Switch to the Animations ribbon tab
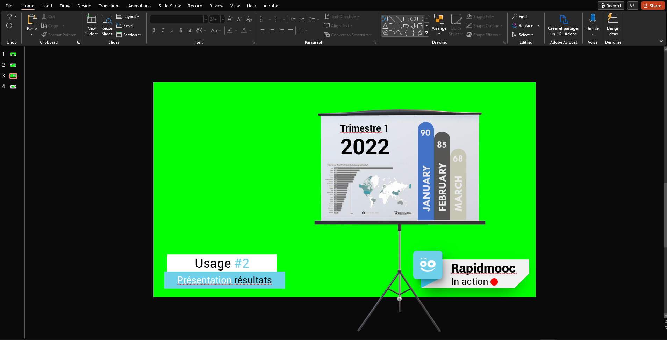The width and height of the screenshot is (667, 340). coord(139,6)
